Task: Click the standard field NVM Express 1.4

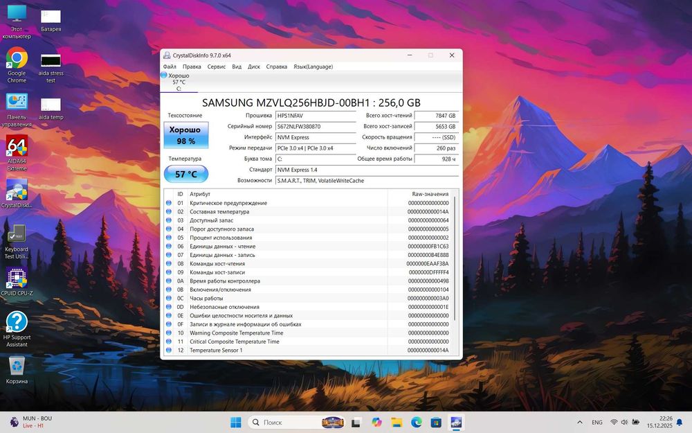Action: (x=367, y=170)
